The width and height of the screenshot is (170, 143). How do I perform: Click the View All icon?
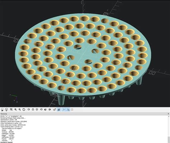tap(11, 109)
